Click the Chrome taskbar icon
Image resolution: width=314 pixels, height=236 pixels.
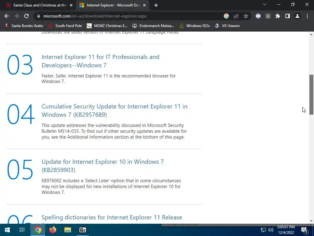pyautogui.click(x=38, y=230)
